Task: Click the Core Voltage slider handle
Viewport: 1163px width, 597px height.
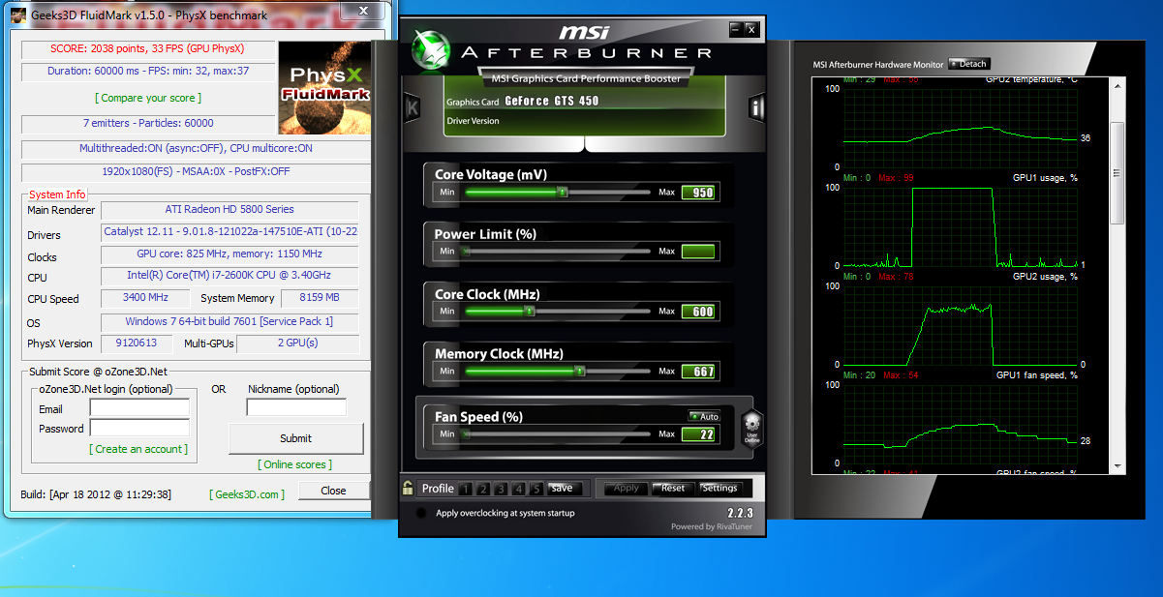Action: click(x=562, y=192)
